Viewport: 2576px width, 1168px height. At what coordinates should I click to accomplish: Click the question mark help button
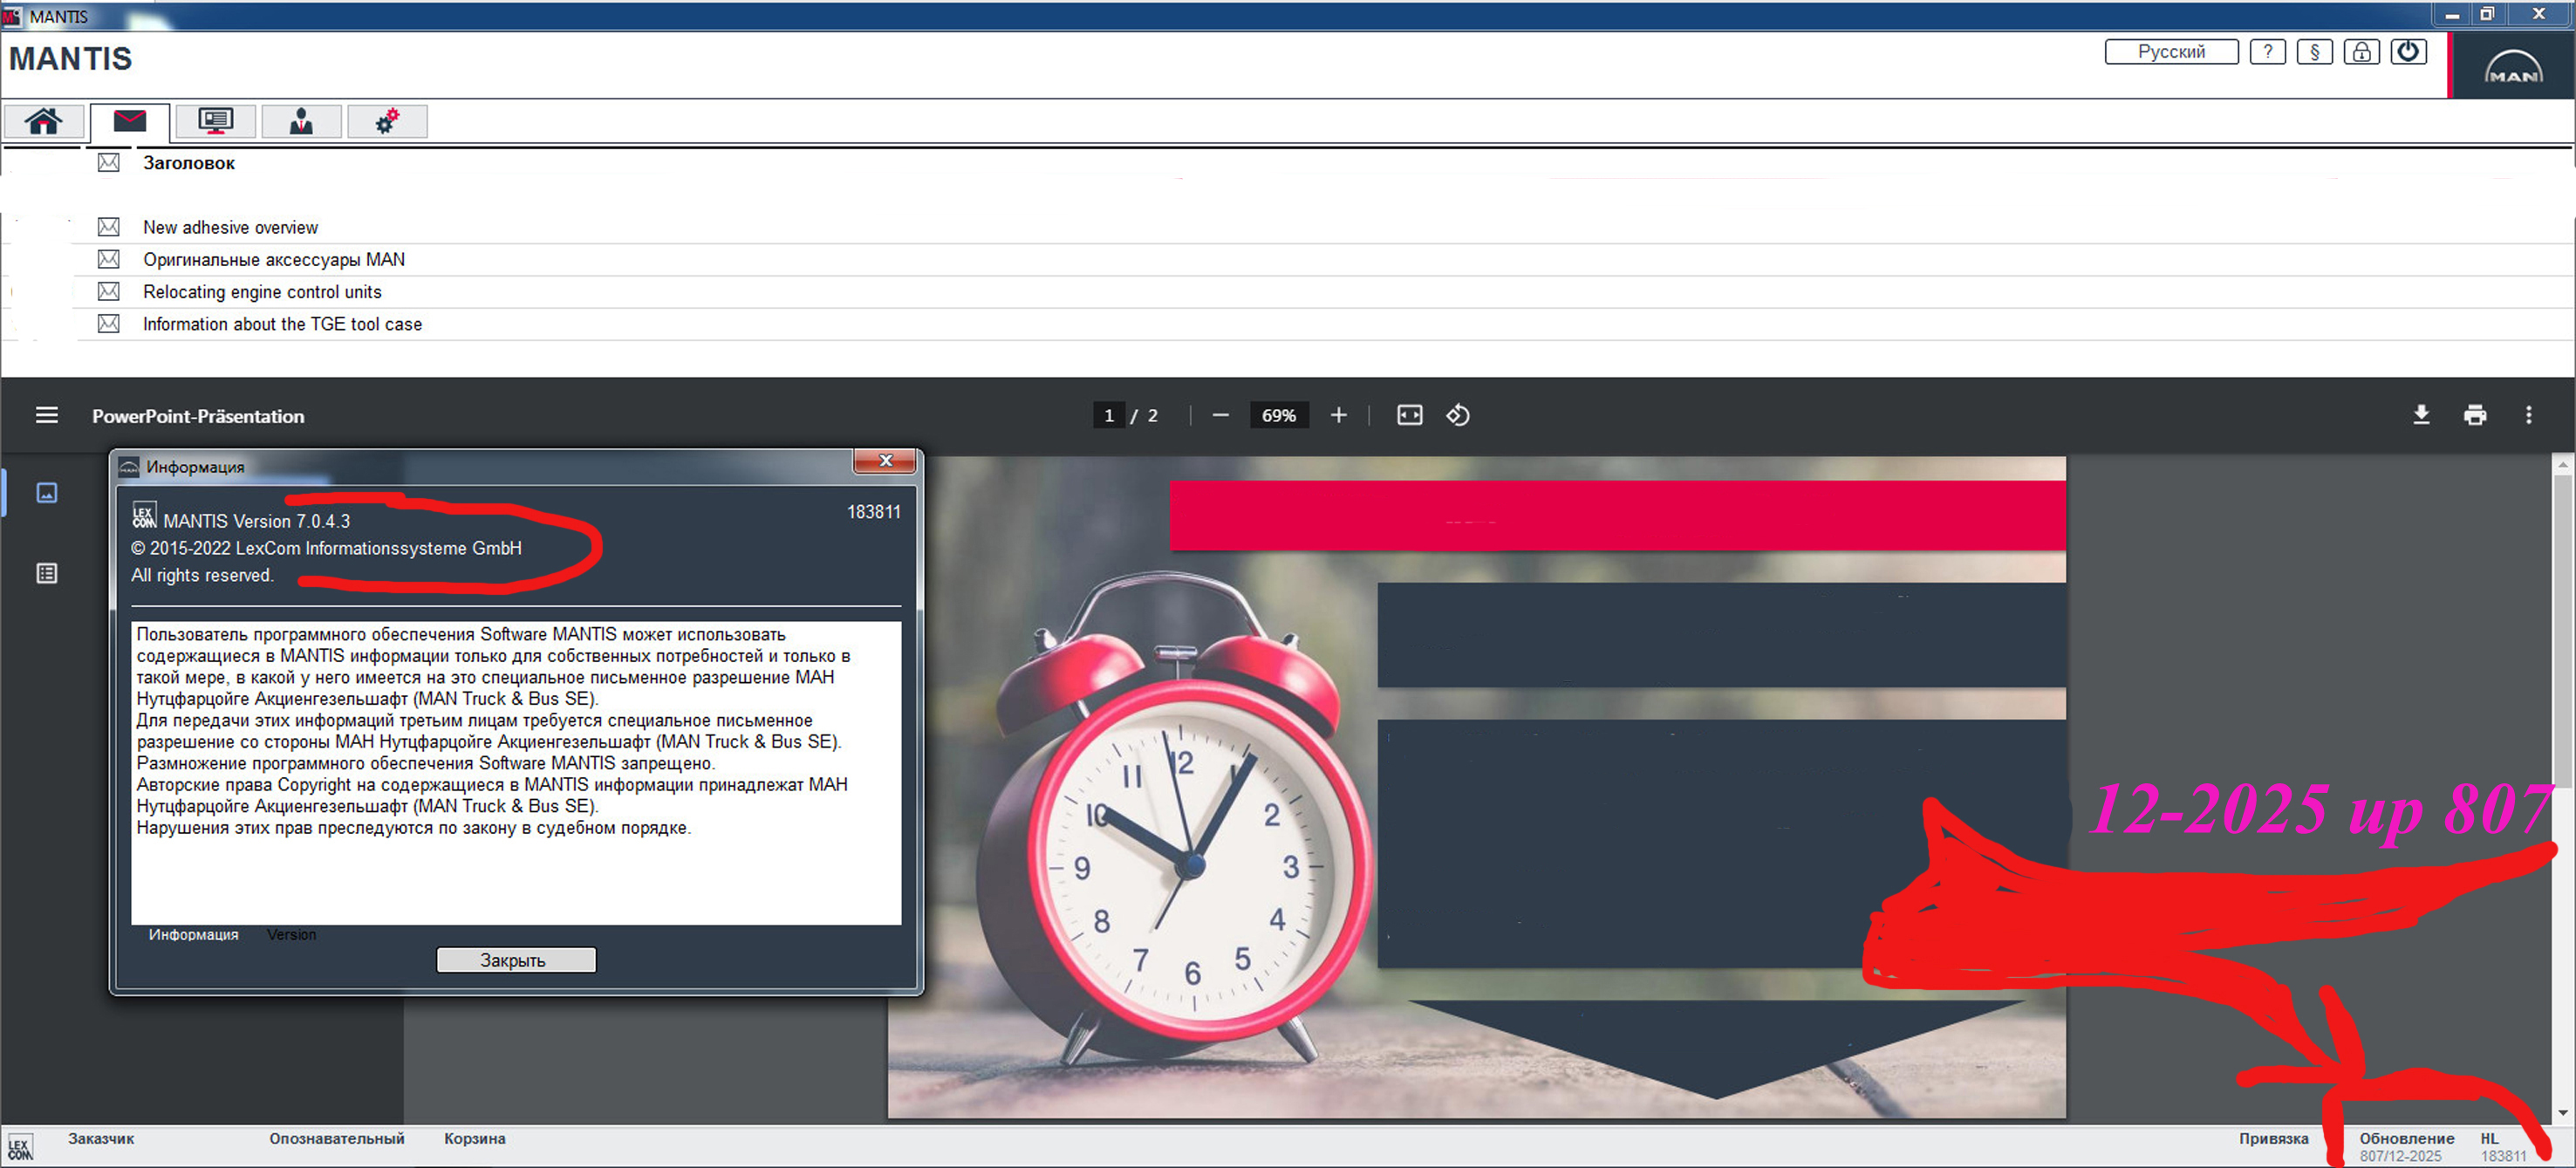[x=2267, y=52]
